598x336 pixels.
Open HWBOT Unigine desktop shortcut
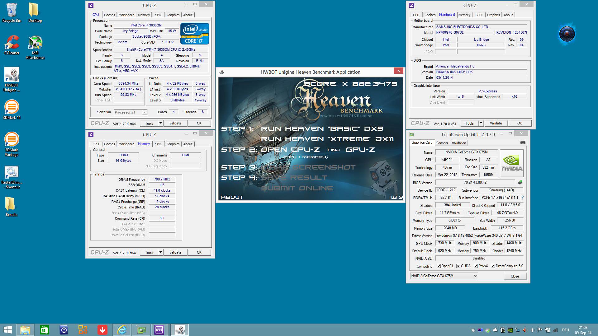[x=12, y=80]
